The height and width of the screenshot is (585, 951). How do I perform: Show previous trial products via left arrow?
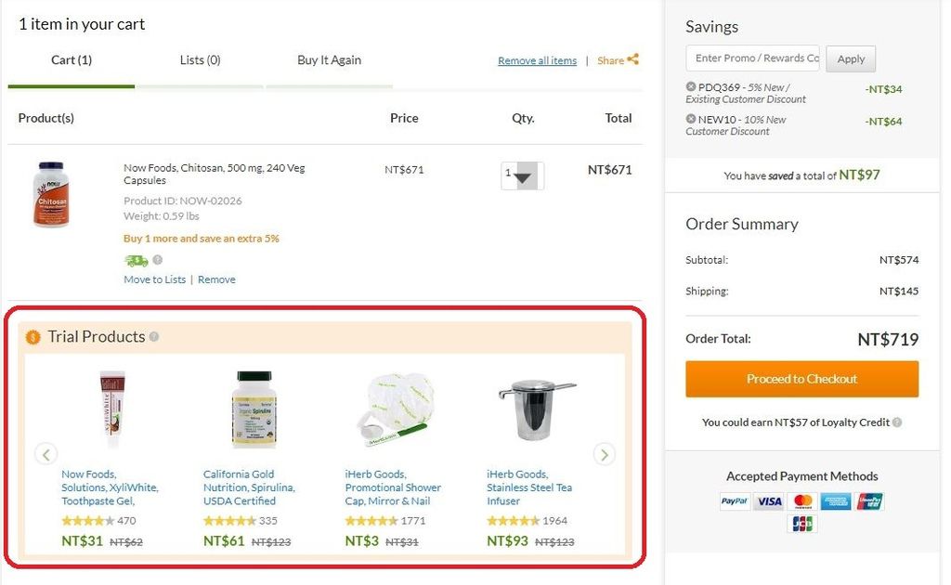46,454
